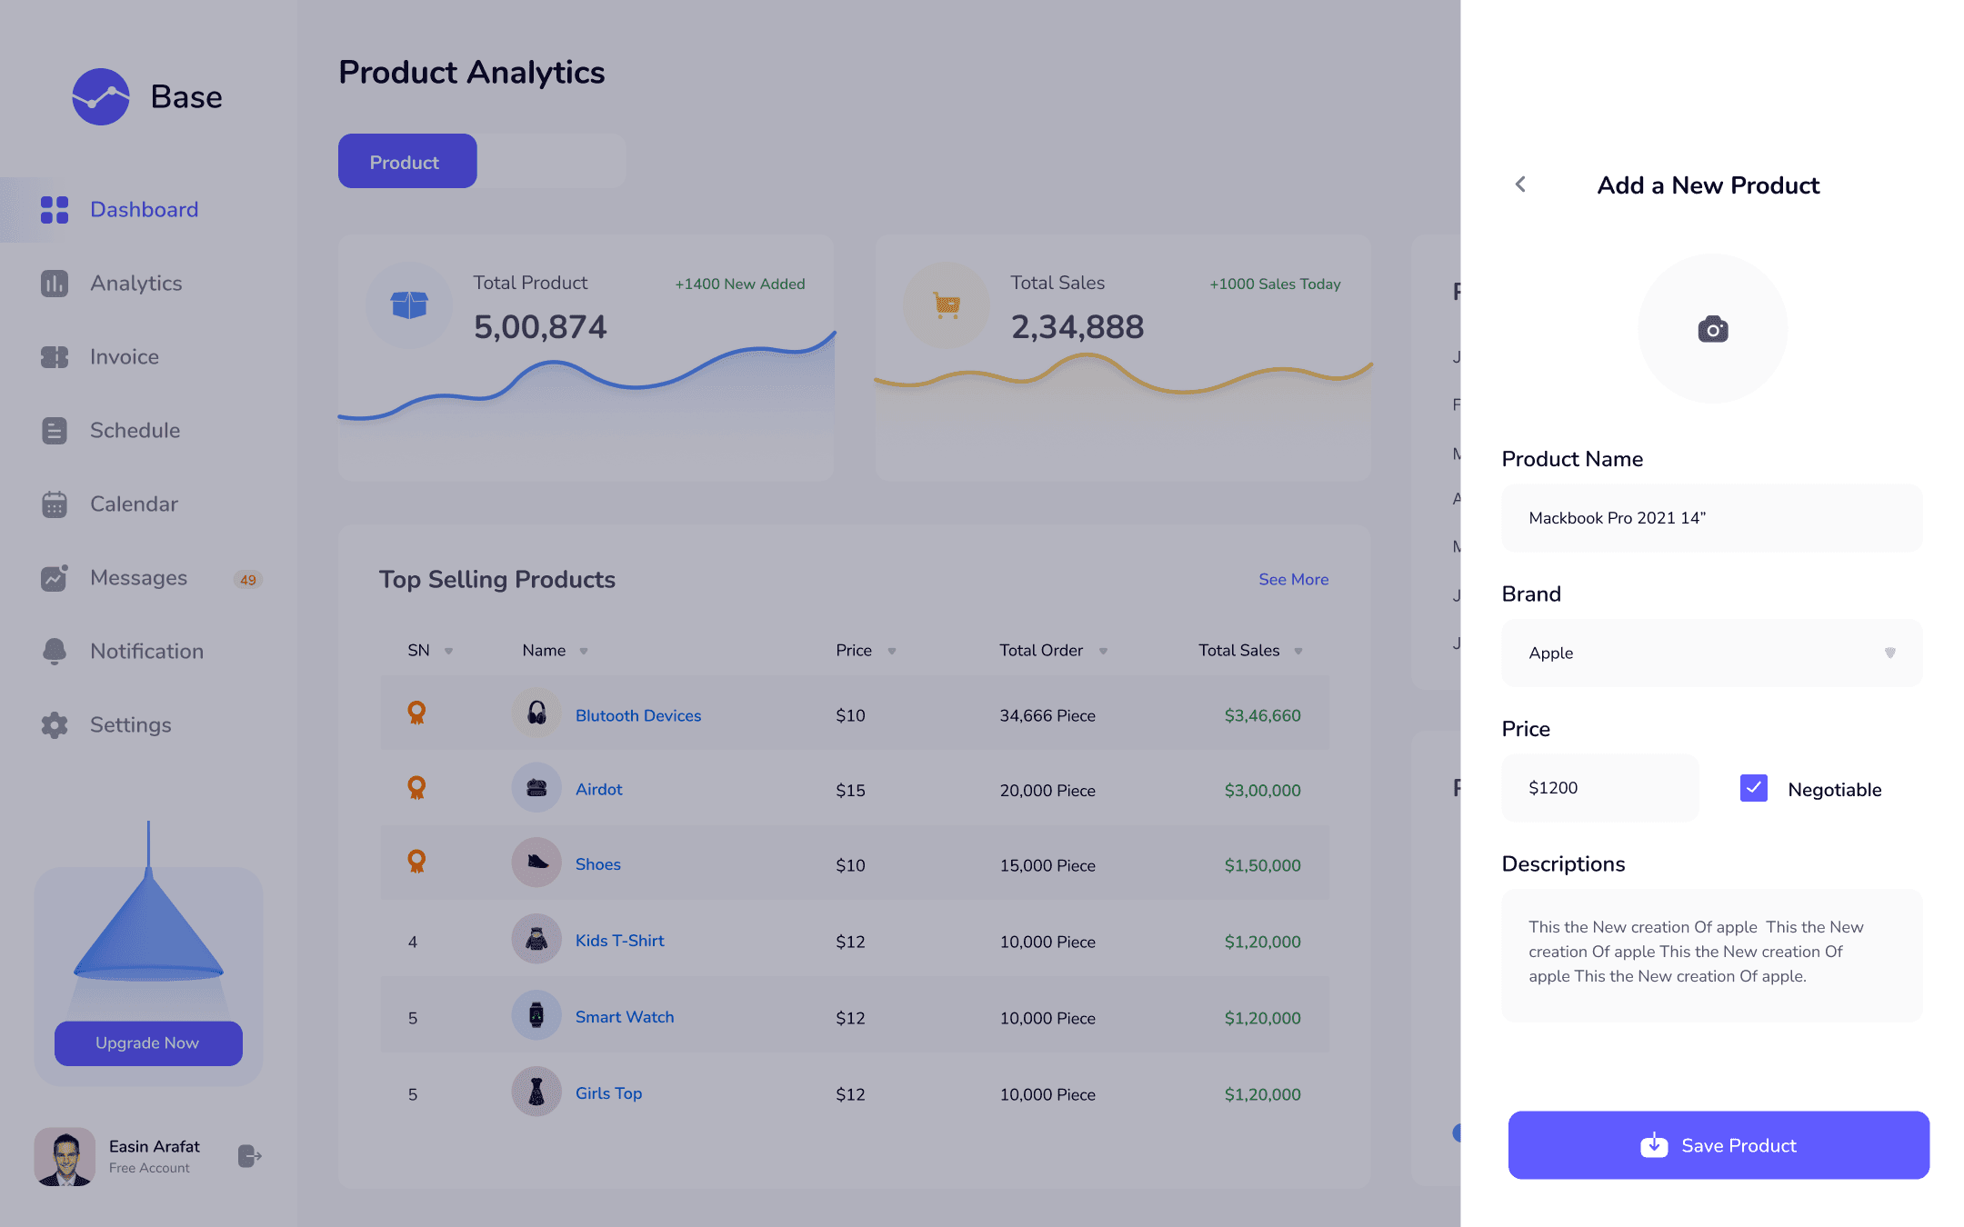Image resolution: width=1964 pixels, height=1227 pixels.
Task: Sort by Total Order column arrow
Action: click(x=1103, y=651)
